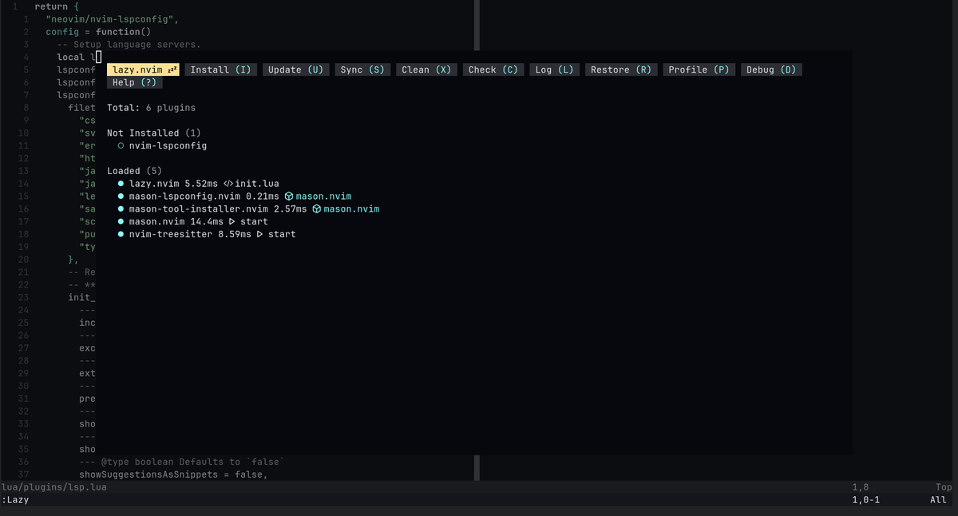Click the start arrow icon beside nvim-treesitter
This screenshot has height=516, width=958.
coord(260,234)
